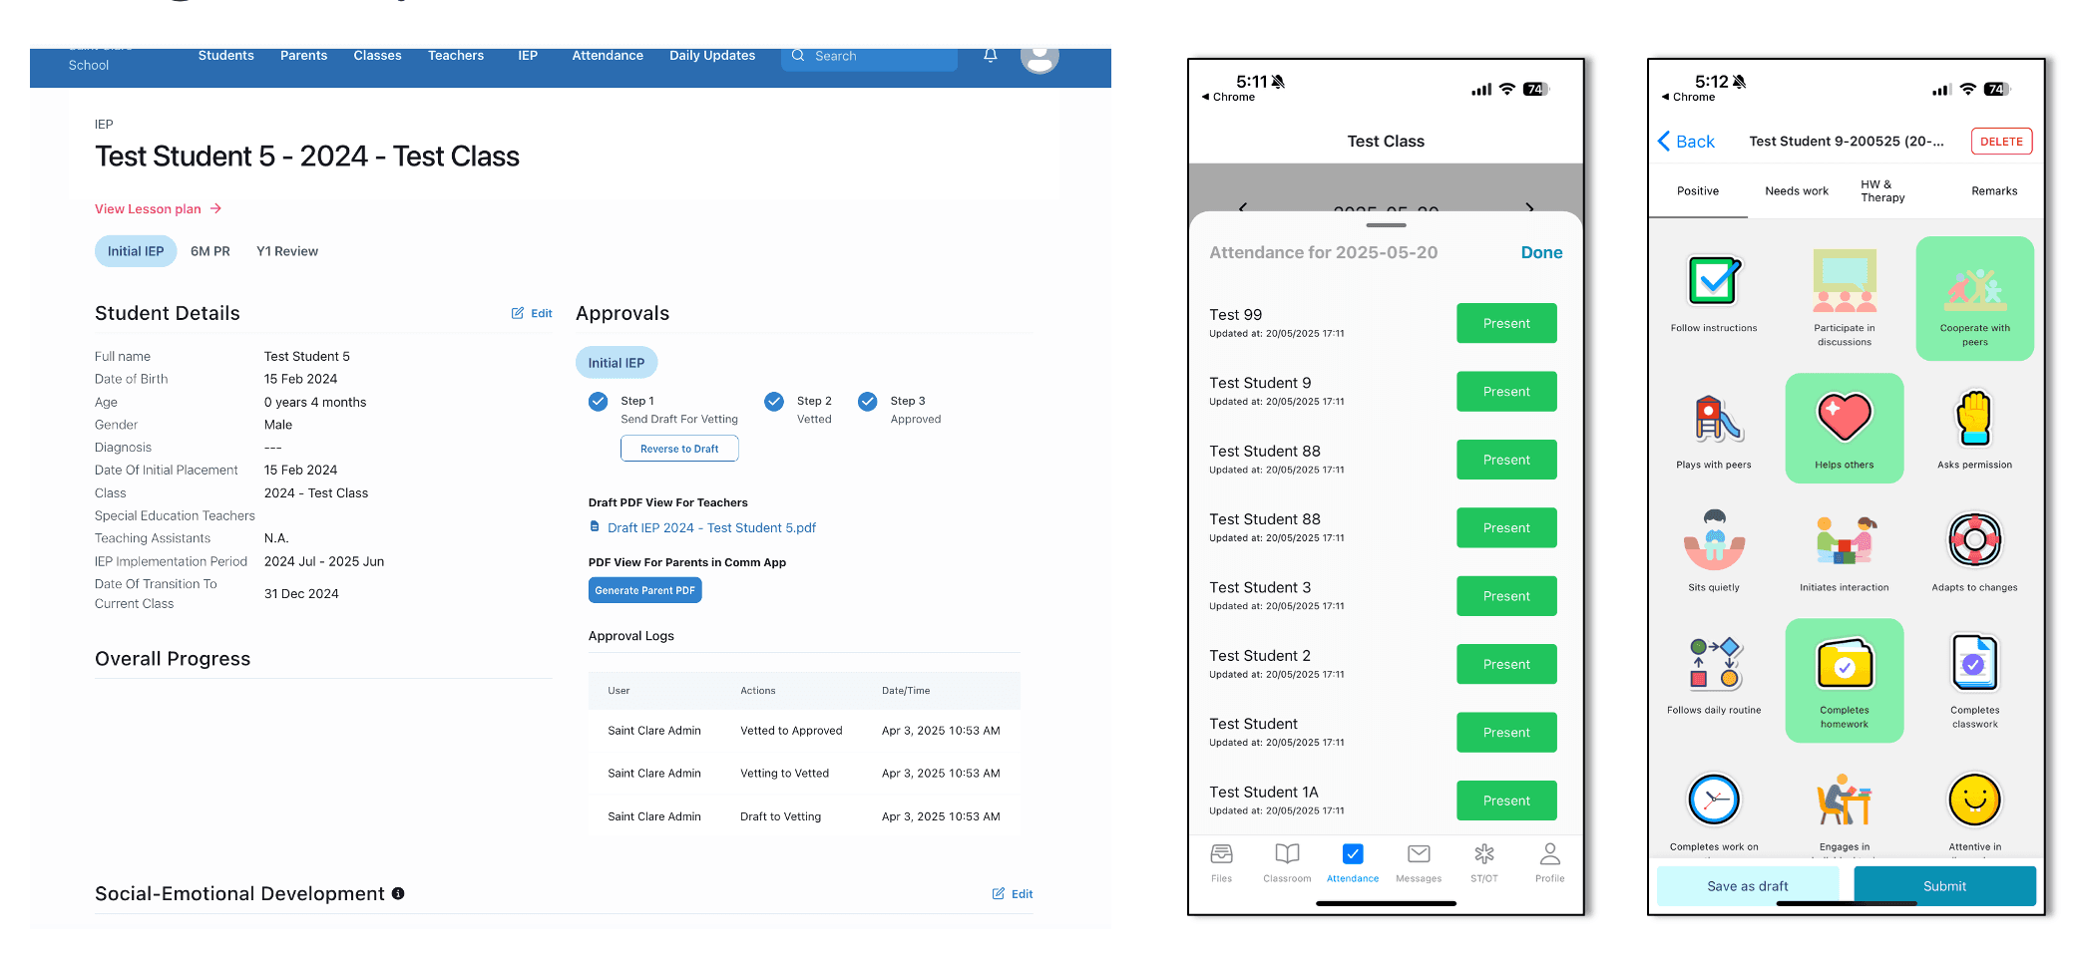Go to next date using right chevron
The image size is (2079, 961).
coord(1529,207)
